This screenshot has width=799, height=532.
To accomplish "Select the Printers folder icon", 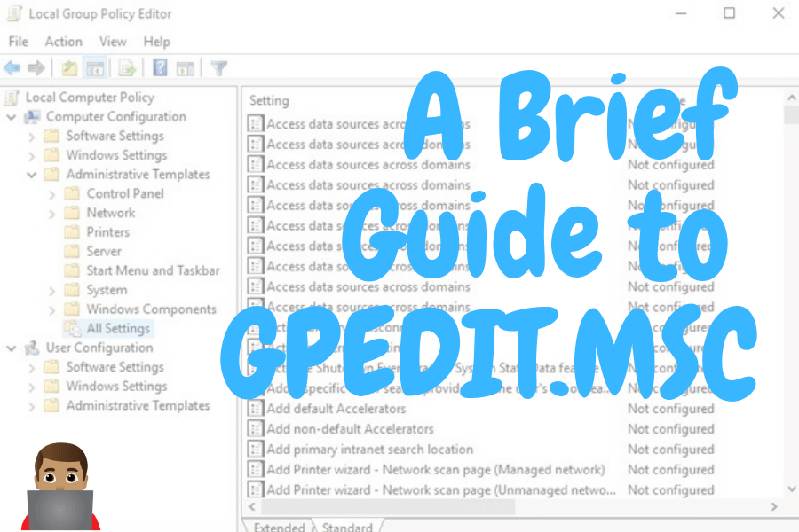I will tap(72, 232).
